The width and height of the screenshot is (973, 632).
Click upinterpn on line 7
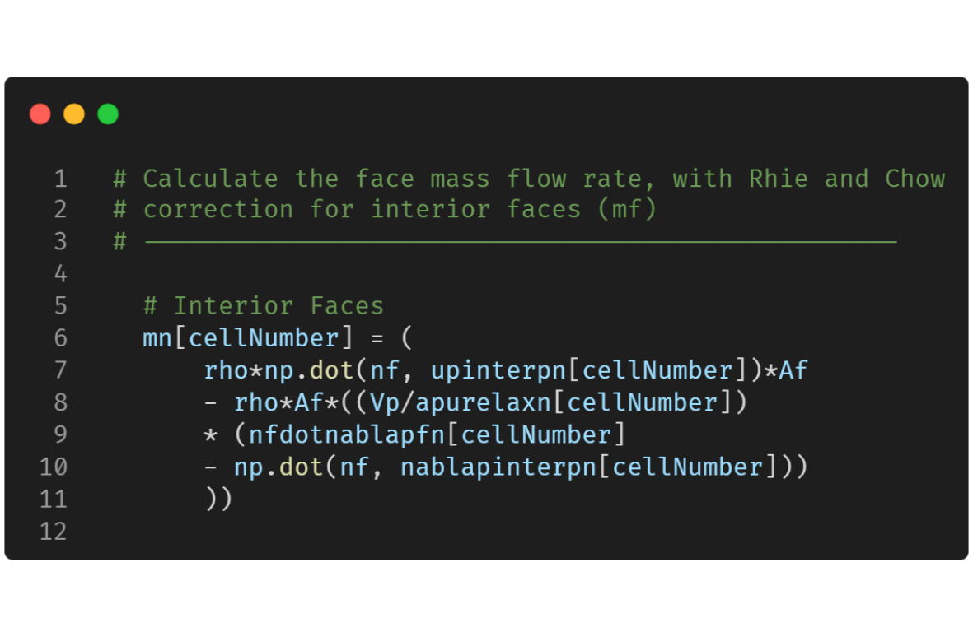(498, 370)
